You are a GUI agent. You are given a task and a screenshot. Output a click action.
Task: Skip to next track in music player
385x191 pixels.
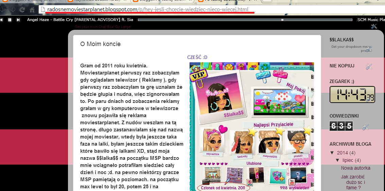tap(18, 20)
